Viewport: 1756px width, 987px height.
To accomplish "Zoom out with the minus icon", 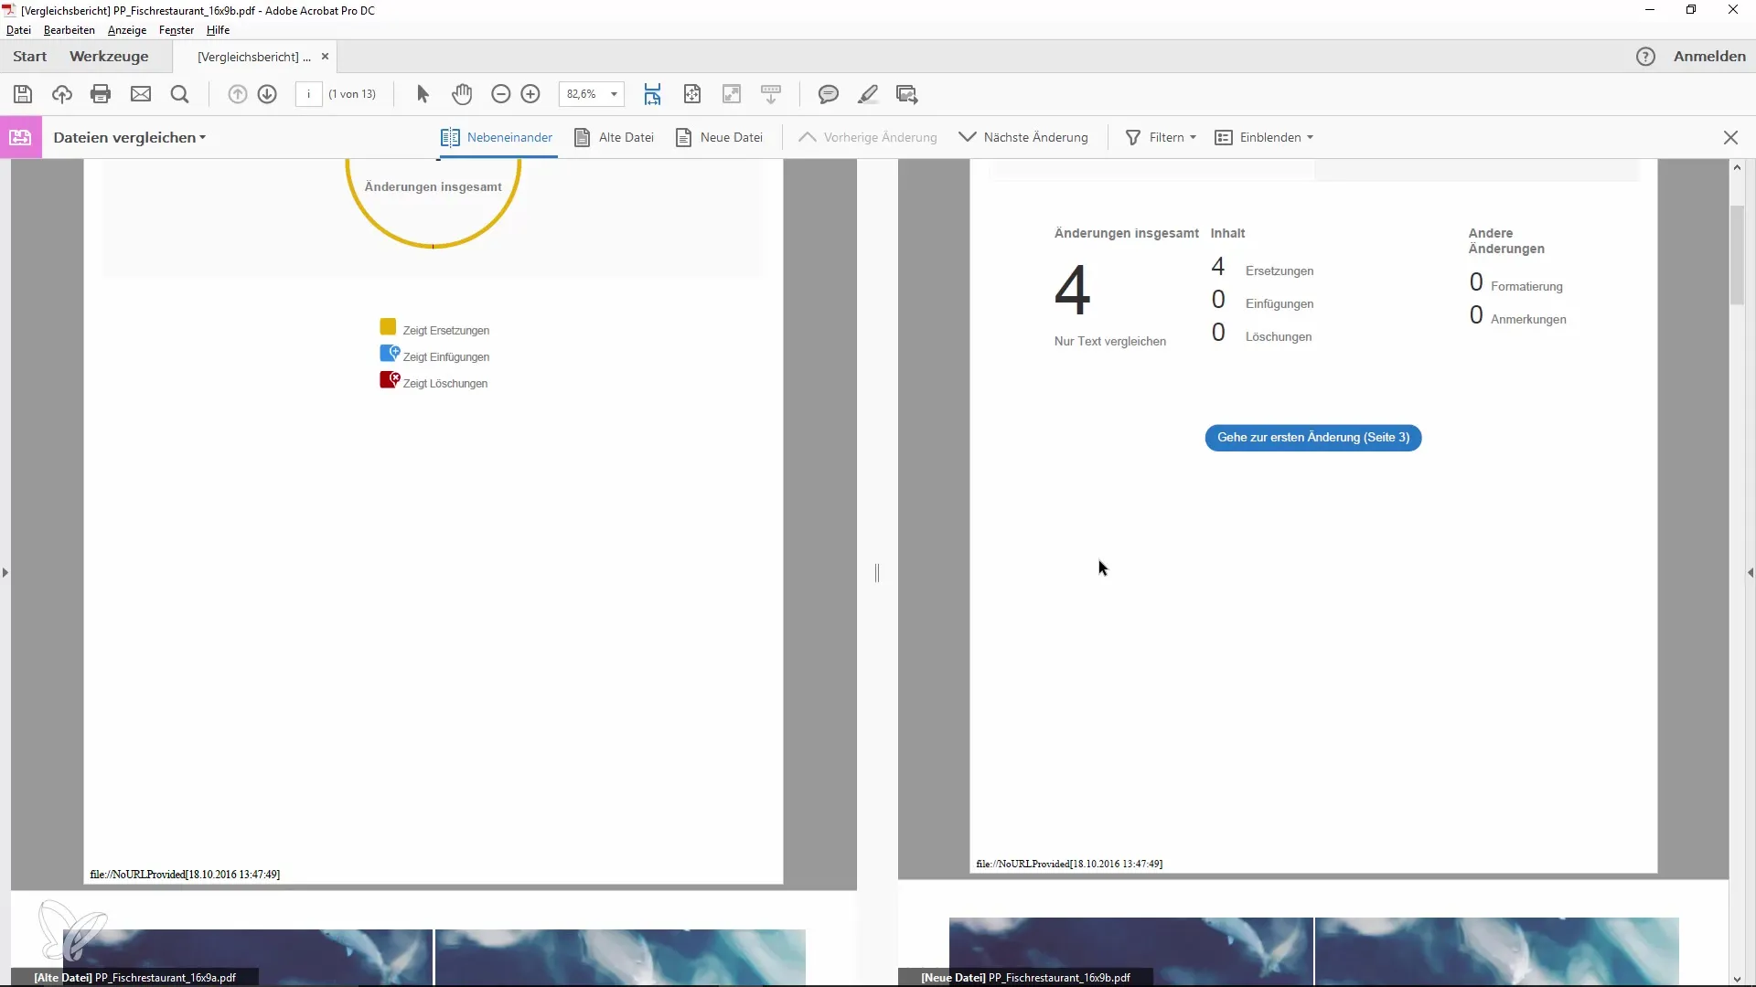I will click(x=500, y=94).
